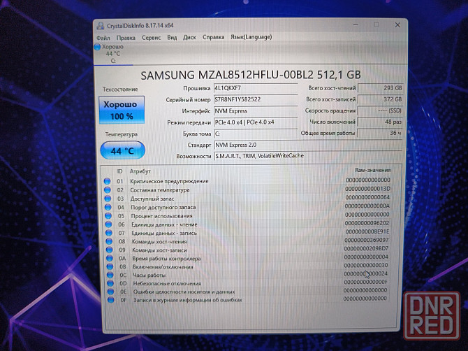Click raw value 000000000013D
The width and height of the screenshot is (468, 351).
367,189
